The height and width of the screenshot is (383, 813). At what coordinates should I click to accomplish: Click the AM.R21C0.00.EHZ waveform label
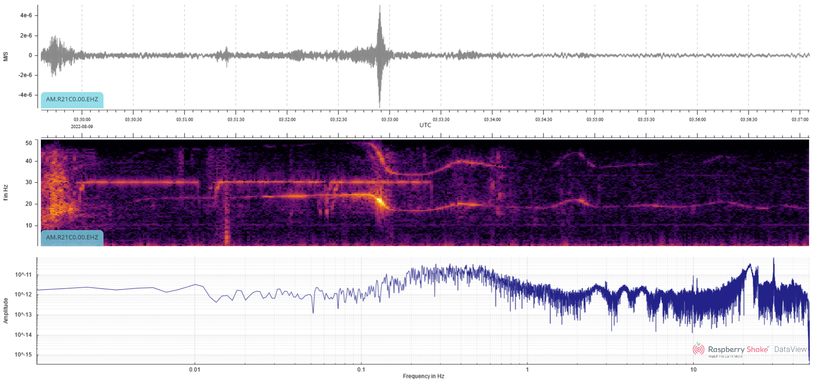click(x=72, y=100)
